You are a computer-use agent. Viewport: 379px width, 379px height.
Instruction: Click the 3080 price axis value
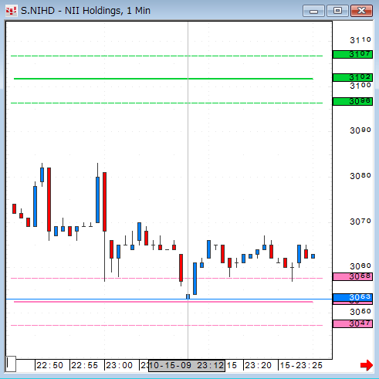[360, 176]
